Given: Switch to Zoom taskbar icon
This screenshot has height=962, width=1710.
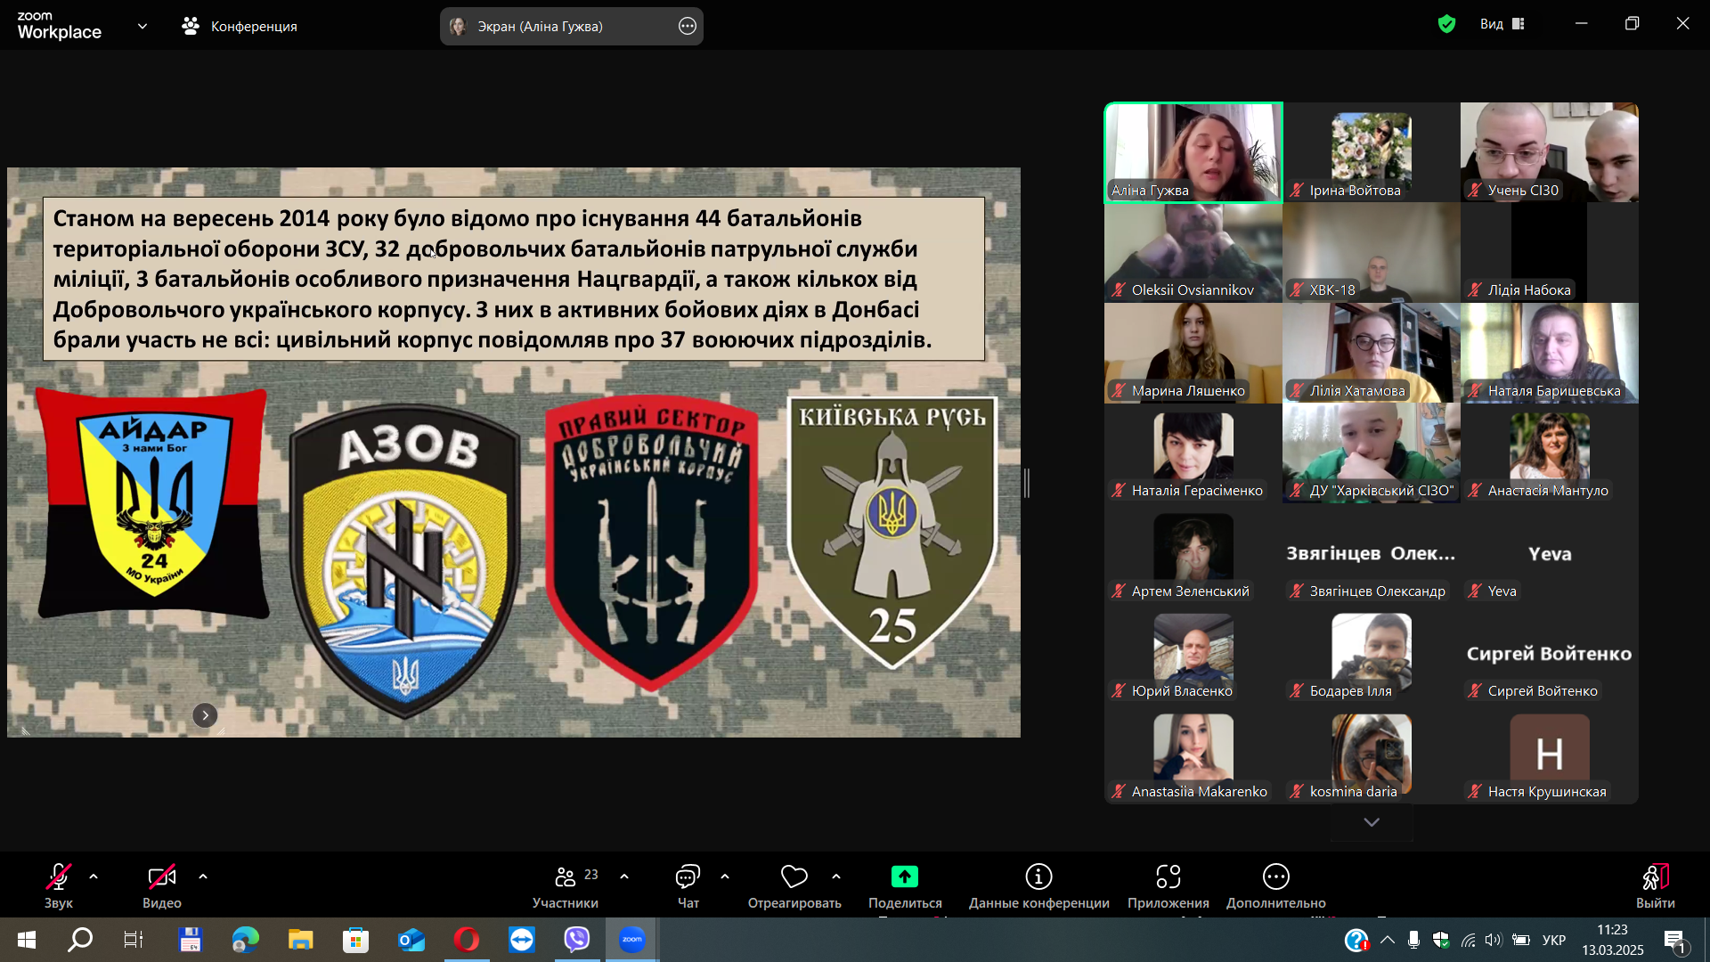Looking at the screenshot, I should tap(632, 940).
